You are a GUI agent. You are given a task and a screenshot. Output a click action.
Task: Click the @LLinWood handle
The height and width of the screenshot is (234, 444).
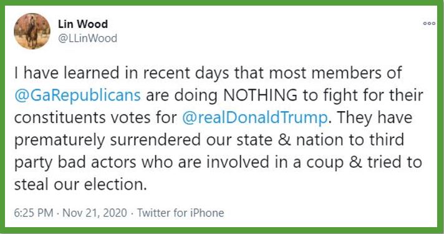(x=87, y=38)
